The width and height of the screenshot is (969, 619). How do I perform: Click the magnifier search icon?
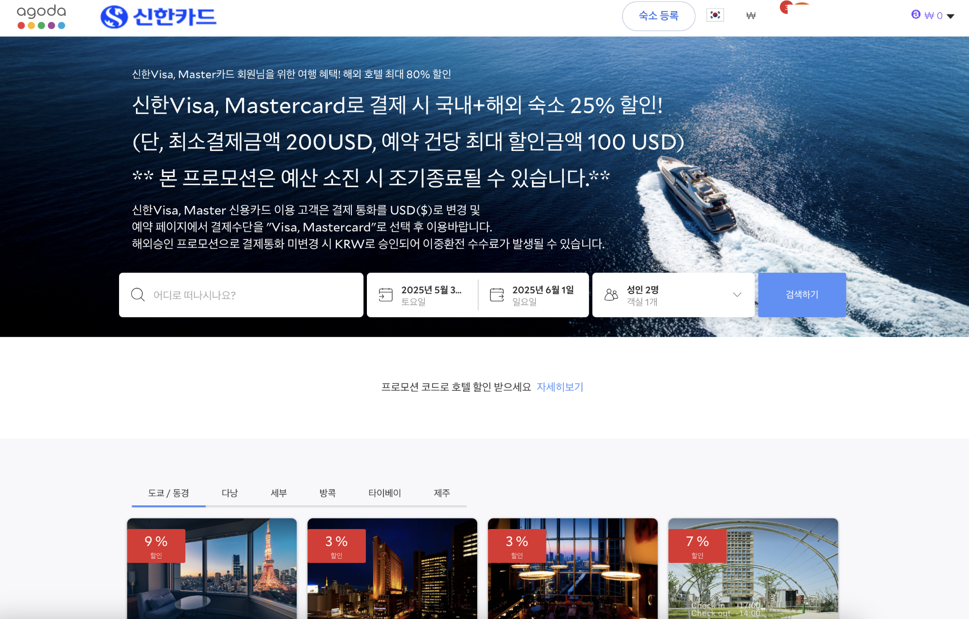pyautogui.click(x=138, y=295)
